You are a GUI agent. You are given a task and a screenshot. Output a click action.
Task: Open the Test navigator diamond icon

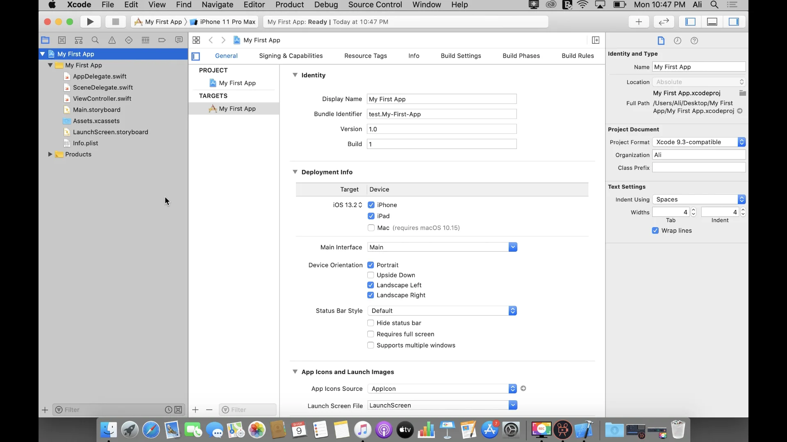[x=129, y=40]
